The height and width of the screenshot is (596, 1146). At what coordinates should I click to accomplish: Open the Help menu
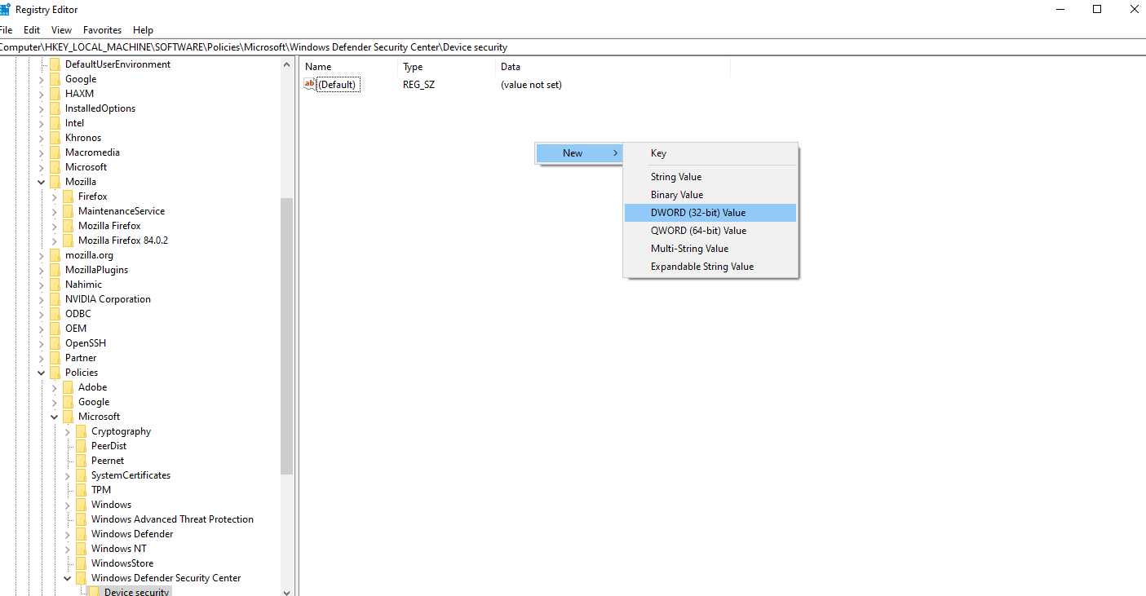[143, 29]
